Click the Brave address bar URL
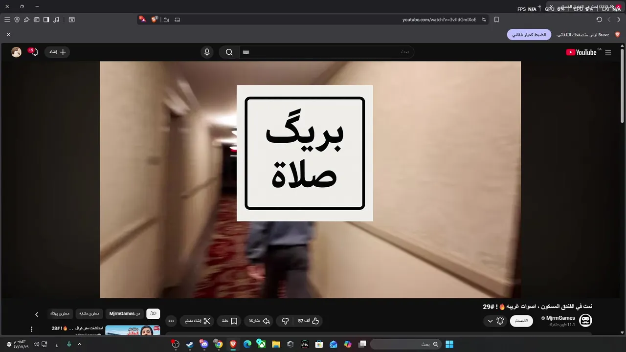This screenshot has height=352, width=626. (439, 20)
